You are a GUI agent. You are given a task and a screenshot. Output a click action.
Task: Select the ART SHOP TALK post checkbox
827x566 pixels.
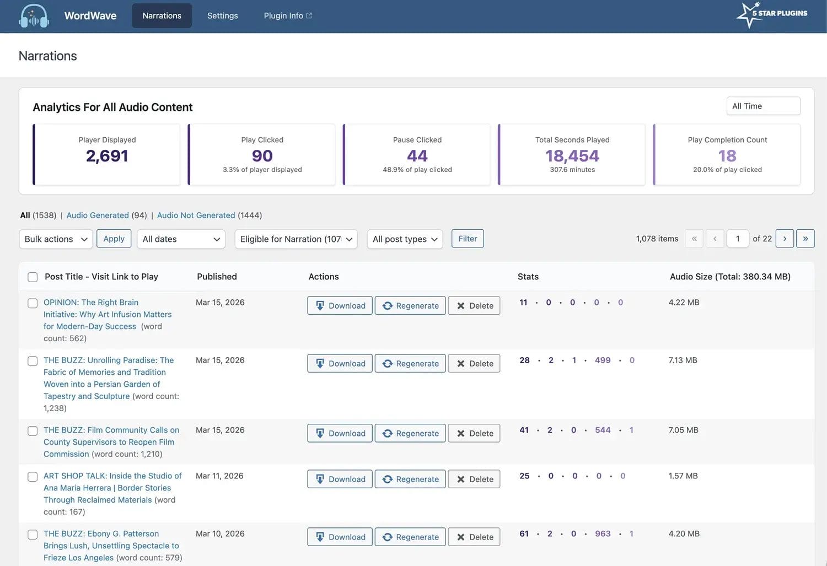click(x=33, y=477)
